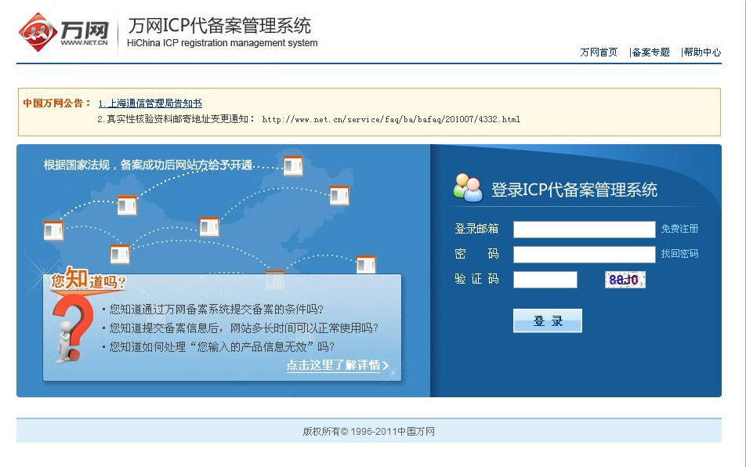Open 帮助中心 help center
The width and height of the screenshot is (746, 467).
pyautogui.click(x=702, y=52)
